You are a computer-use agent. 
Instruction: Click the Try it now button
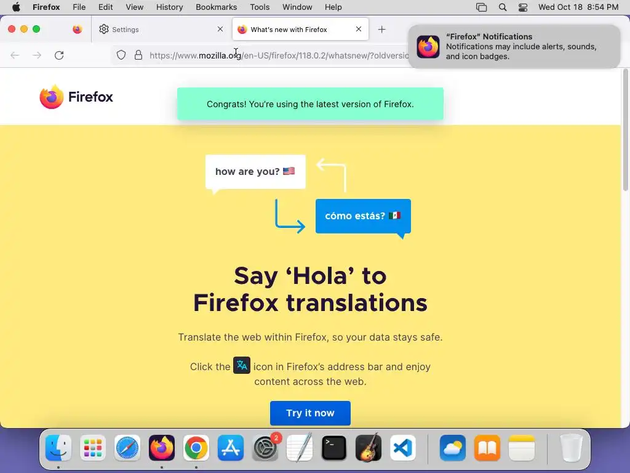point(310,413)
